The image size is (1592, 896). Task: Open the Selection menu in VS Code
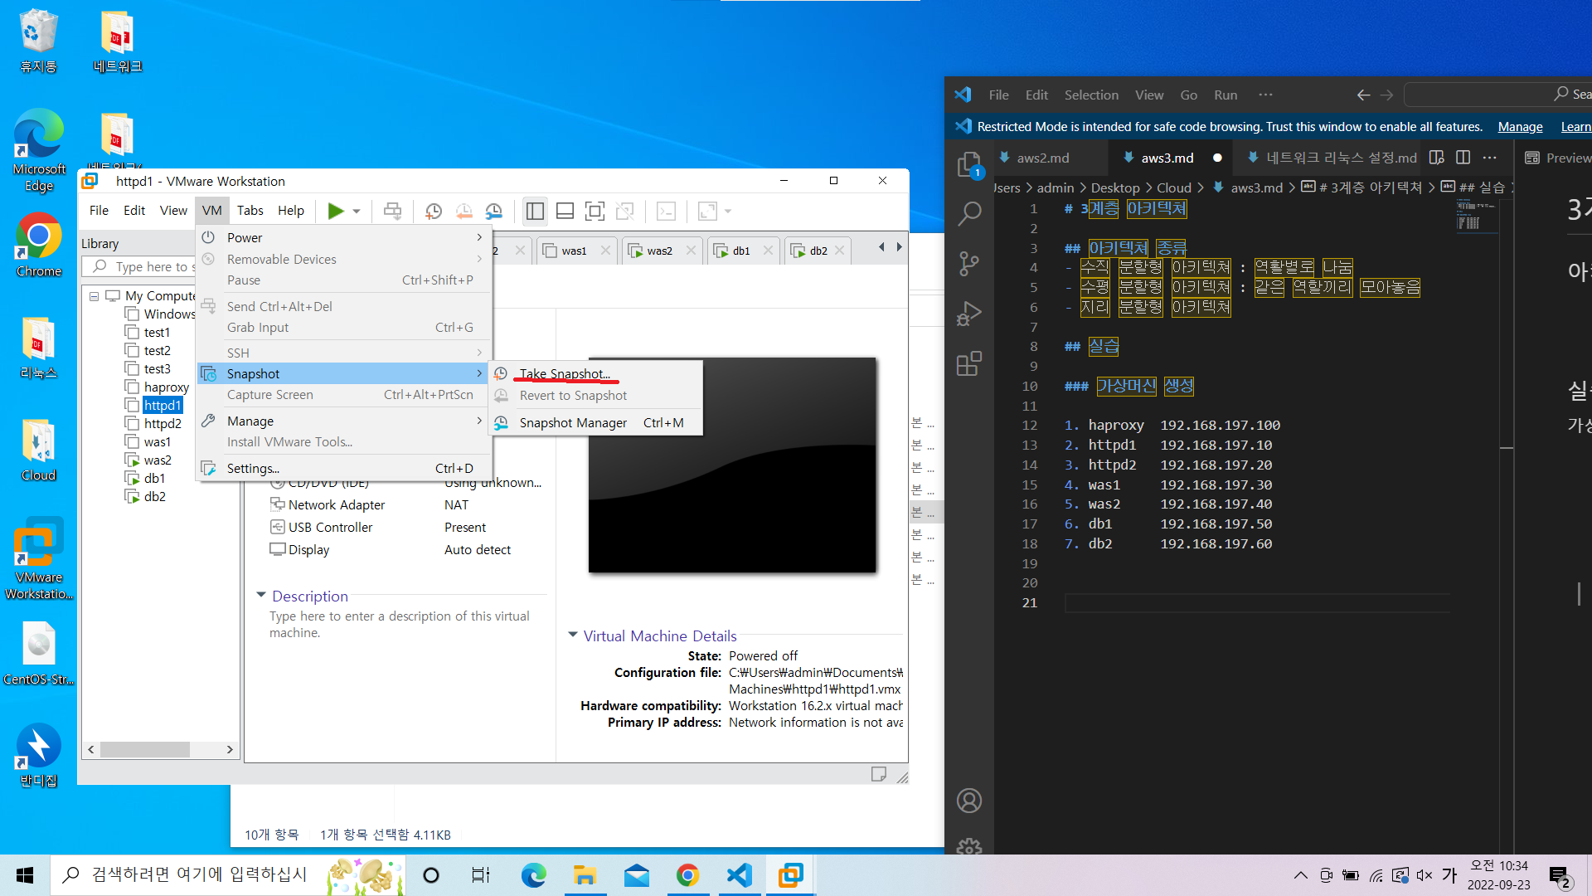click(1091, 95)
